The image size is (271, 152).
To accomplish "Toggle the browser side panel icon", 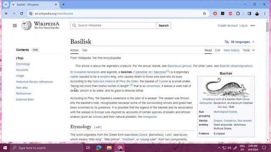I will [x=249, y=14].
